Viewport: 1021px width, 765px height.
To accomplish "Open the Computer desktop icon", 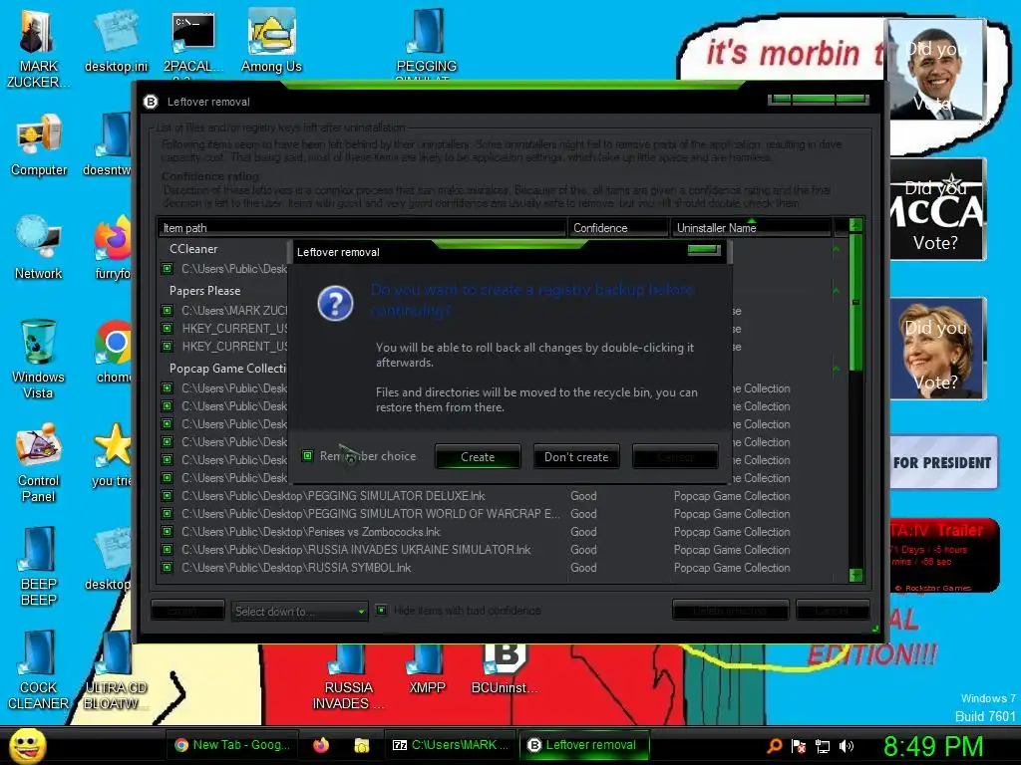I will 39,145.
